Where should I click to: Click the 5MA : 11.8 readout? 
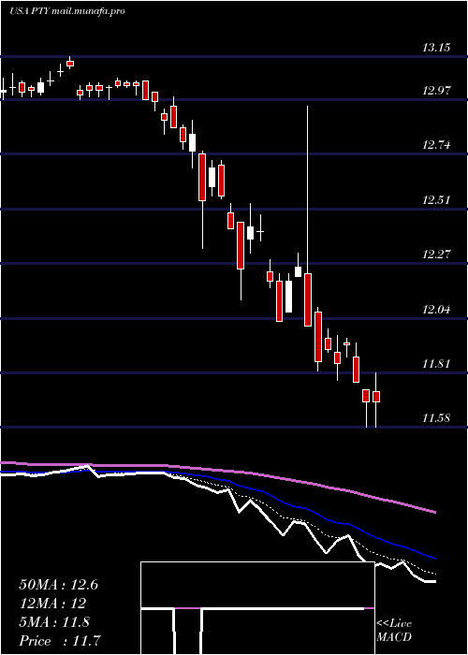pos(54,622)
